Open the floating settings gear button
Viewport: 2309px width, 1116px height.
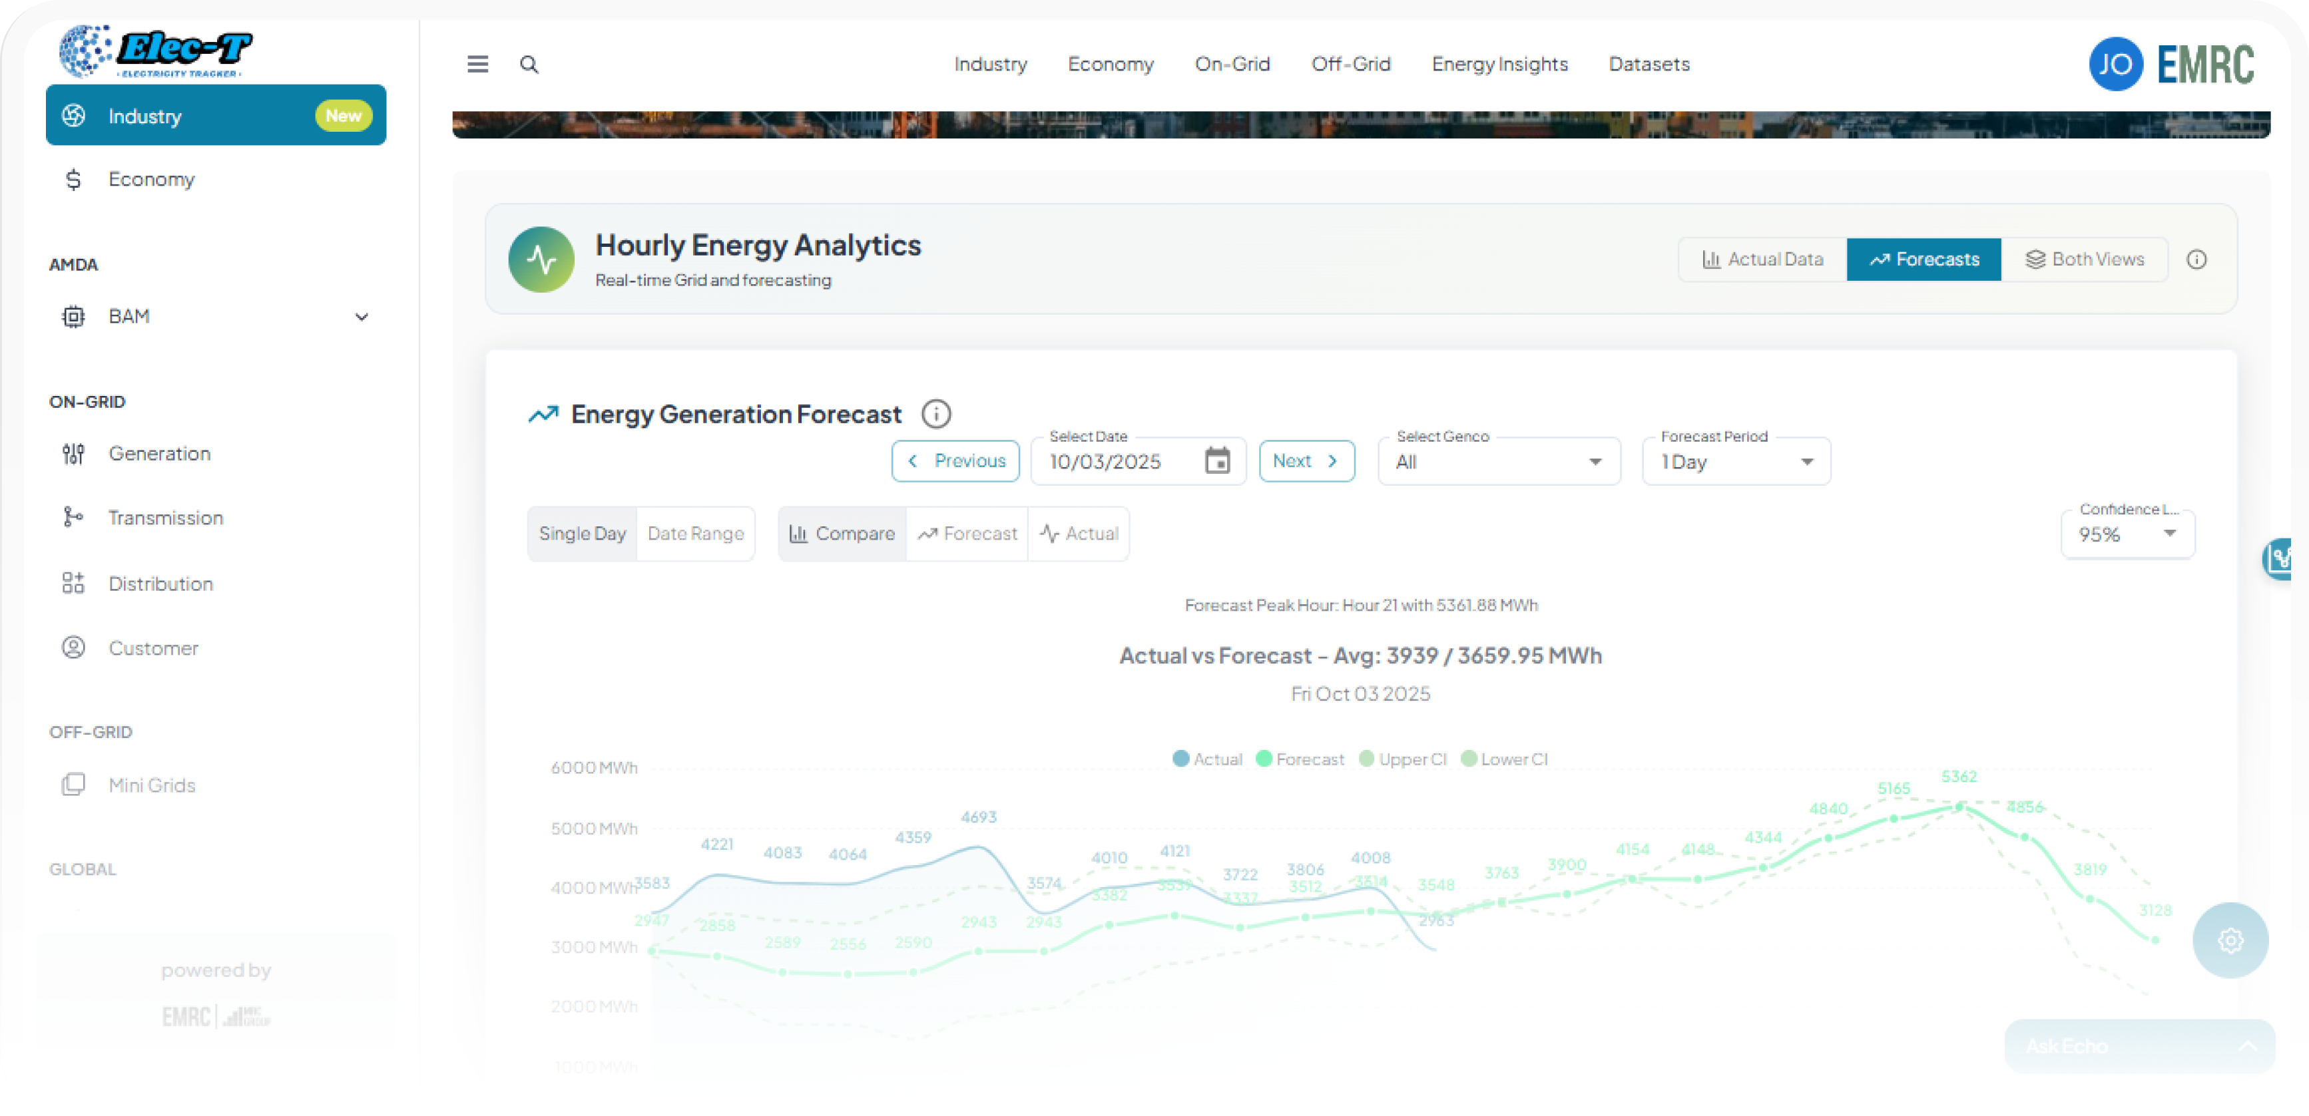click(2229, 940)
